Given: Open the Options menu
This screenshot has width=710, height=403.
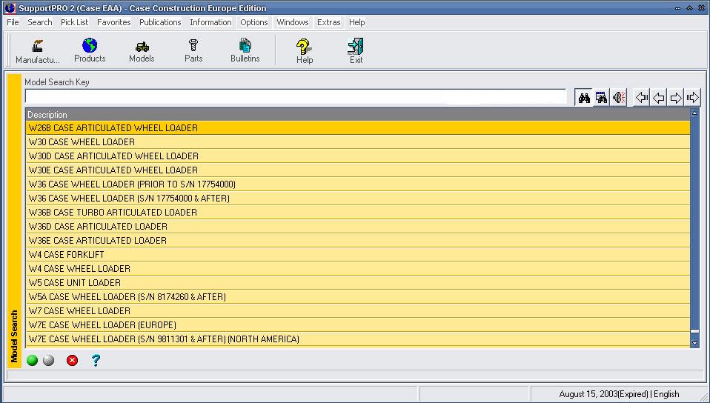Looking at the screenshot, I should [x=254, y=22].
